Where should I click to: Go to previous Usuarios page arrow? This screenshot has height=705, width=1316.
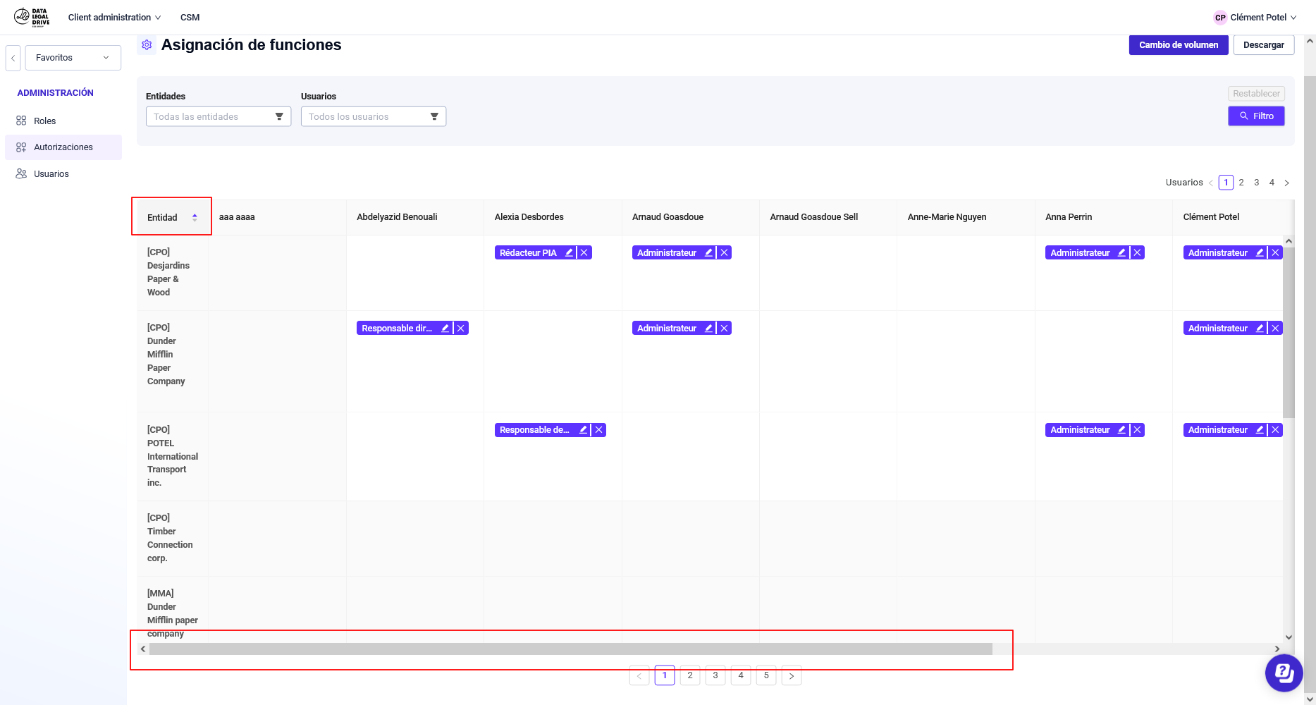coord(1211,183)
